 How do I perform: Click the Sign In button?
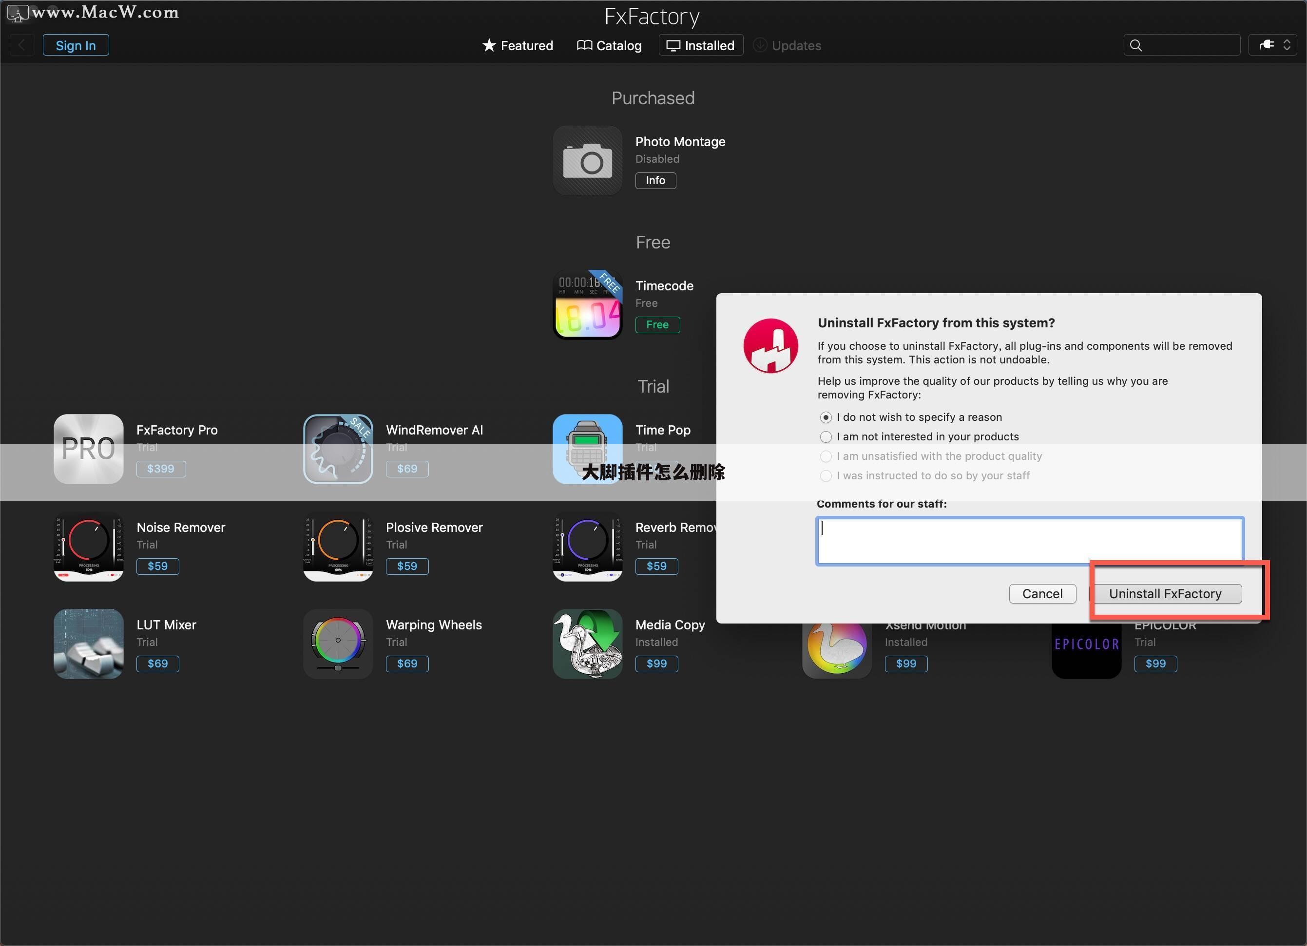[x=76, y=45]
